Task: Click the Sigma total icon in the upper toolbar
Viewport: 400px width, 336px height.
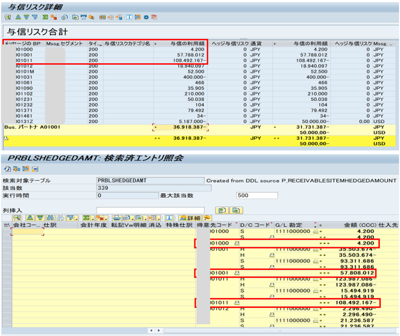Action: pyautogui.click(x=45, y=17)
